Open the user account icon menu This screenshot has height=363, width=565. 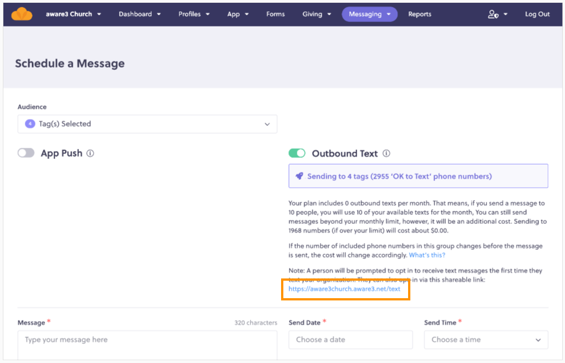(498, 14)
